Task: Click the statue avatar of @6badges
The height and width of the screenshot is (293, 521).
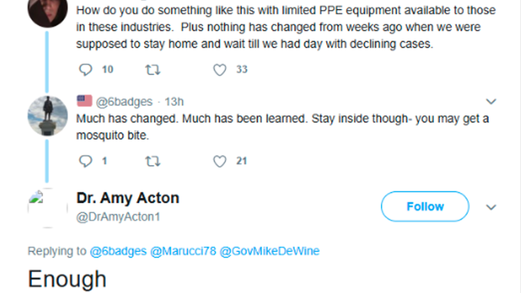Action: click(x=47, y=116)
